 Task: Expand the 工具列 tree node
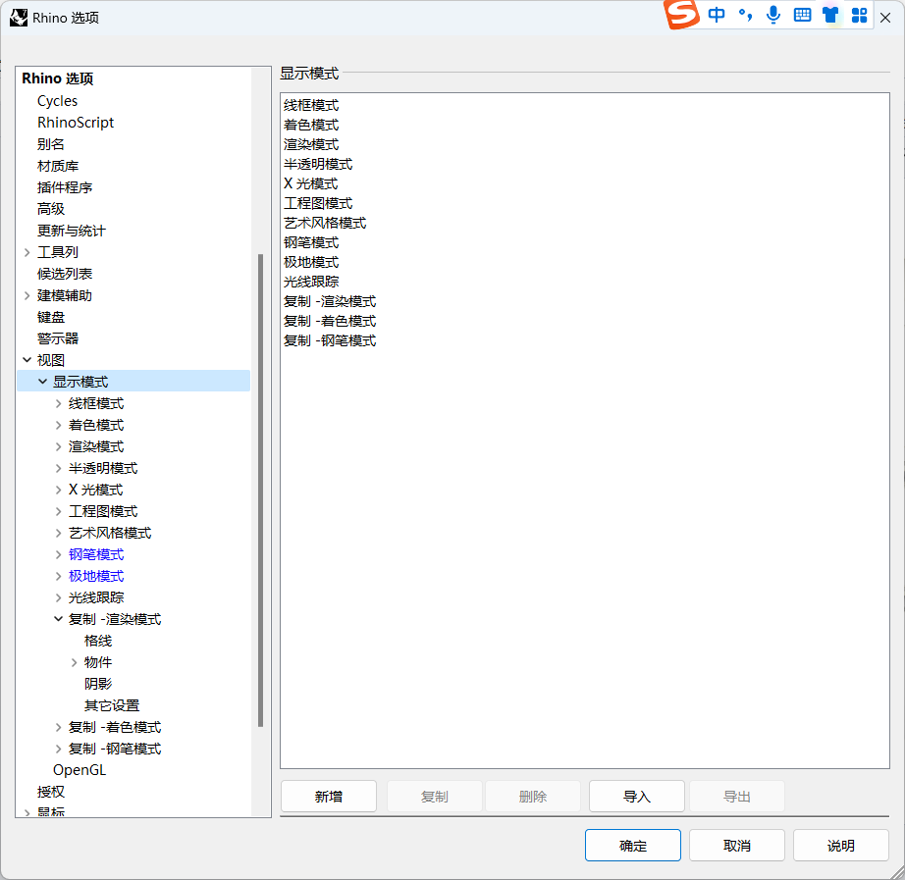(x=27, y=252)
